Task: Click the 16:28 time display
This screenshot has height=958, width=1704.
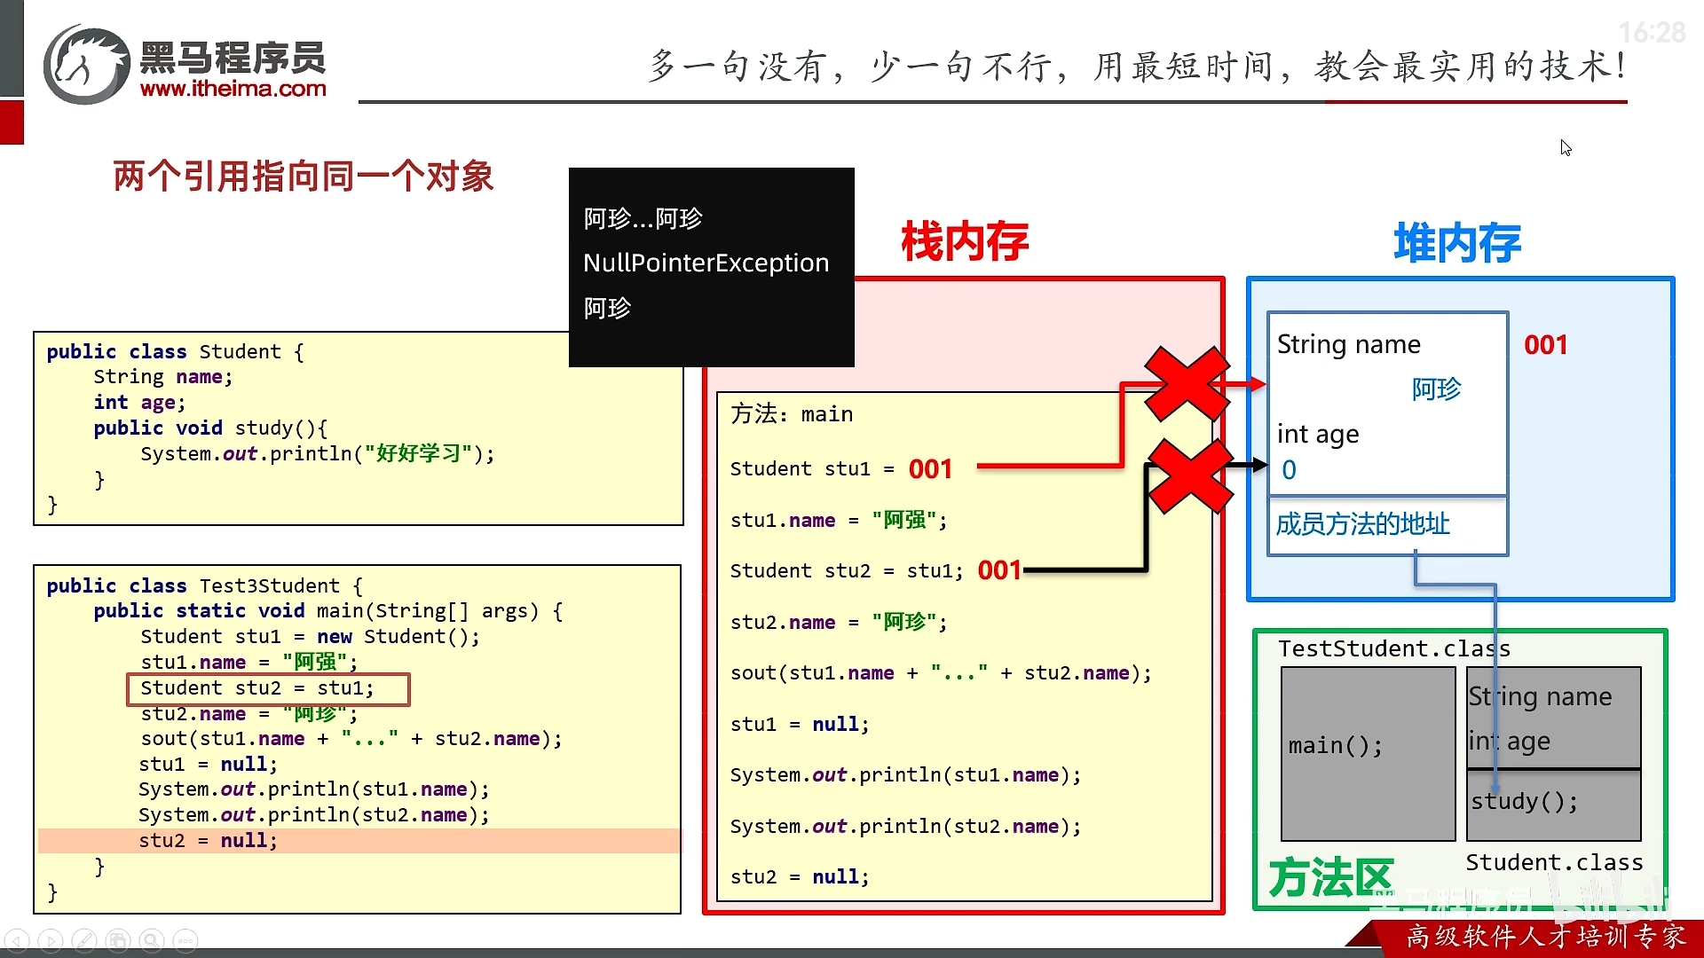Action: [1652, 33]
